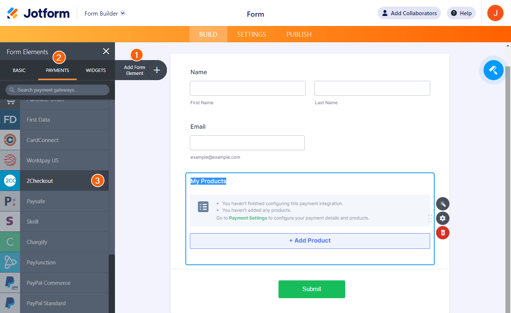511x313 pixels.
Task: Open the Help button
Action: tap(461, 13)
